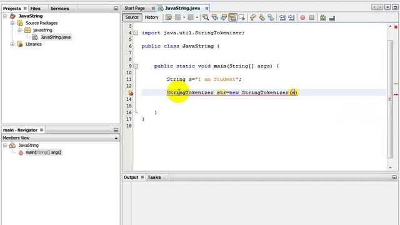This screenshot has height=225, width=400.
Task: Close the Start Page tab
Action: pos(153,8)
